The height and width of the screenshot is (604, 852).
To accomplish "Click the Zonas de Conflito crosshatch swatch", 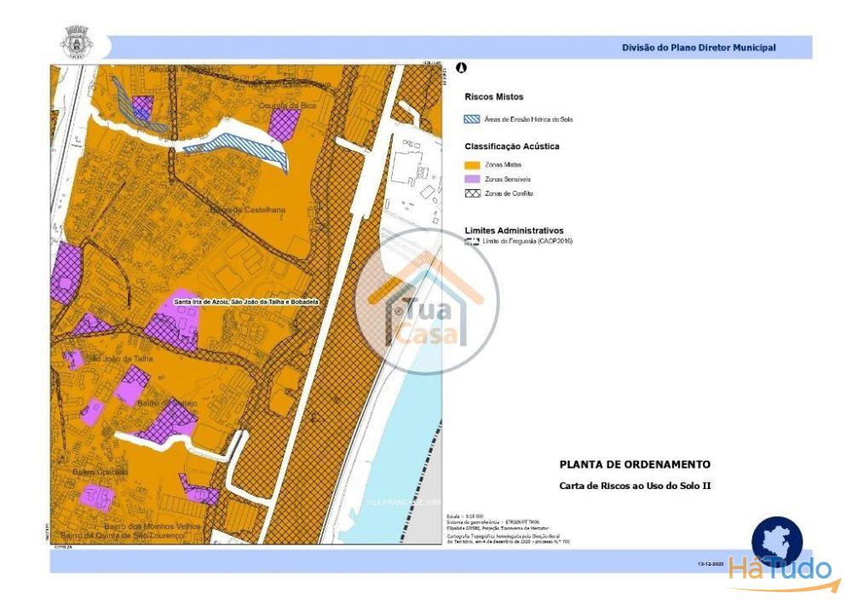I will [x=472, y=193].
